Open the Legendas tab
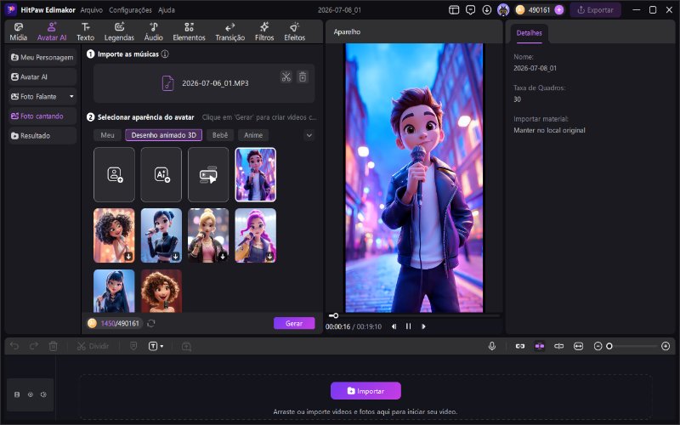 tap(119, 32)
